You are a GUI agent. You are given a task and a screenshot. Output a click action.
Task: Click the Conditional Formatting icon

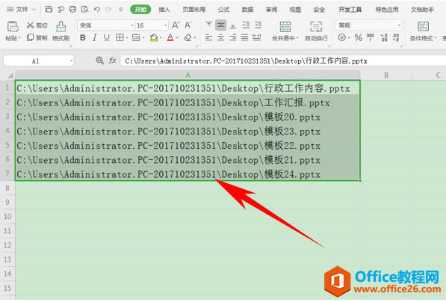point(423,26)
